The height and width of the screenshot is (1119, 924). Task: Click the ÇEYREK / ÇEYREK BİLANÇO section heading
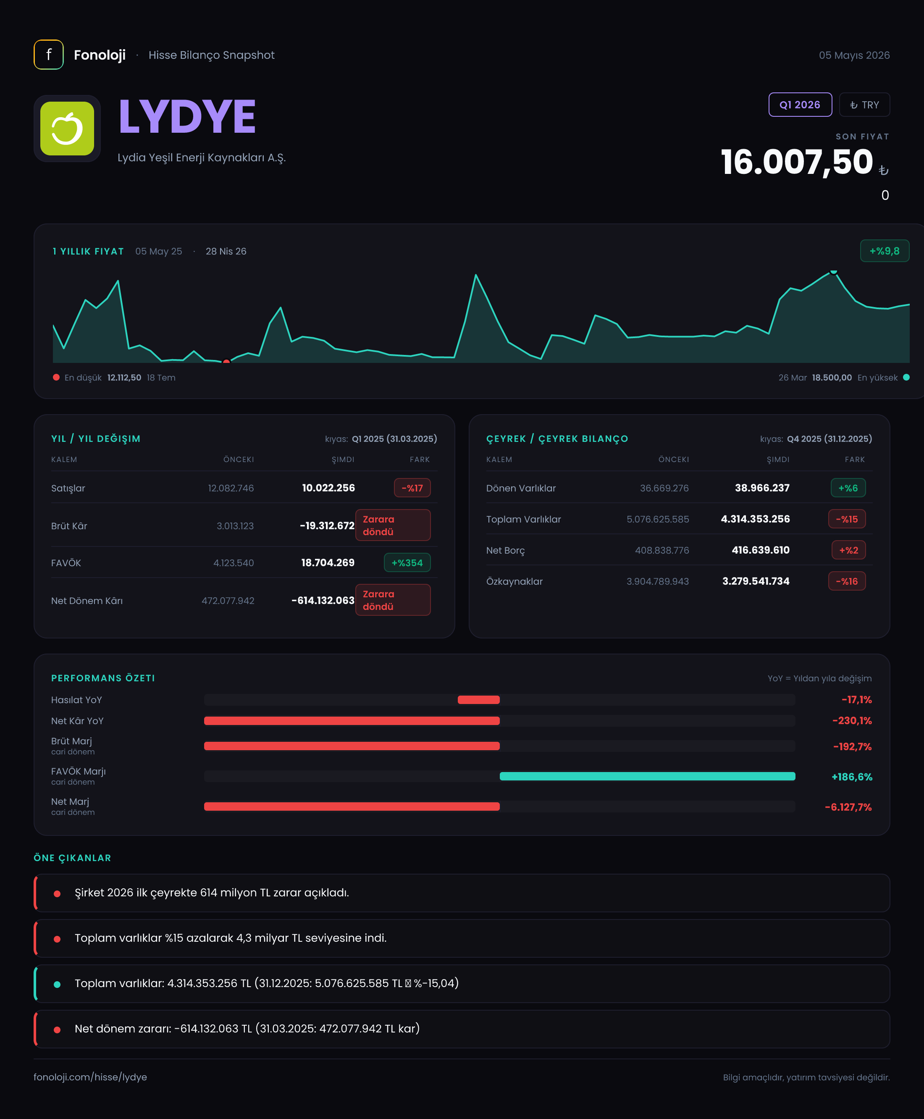557,439
